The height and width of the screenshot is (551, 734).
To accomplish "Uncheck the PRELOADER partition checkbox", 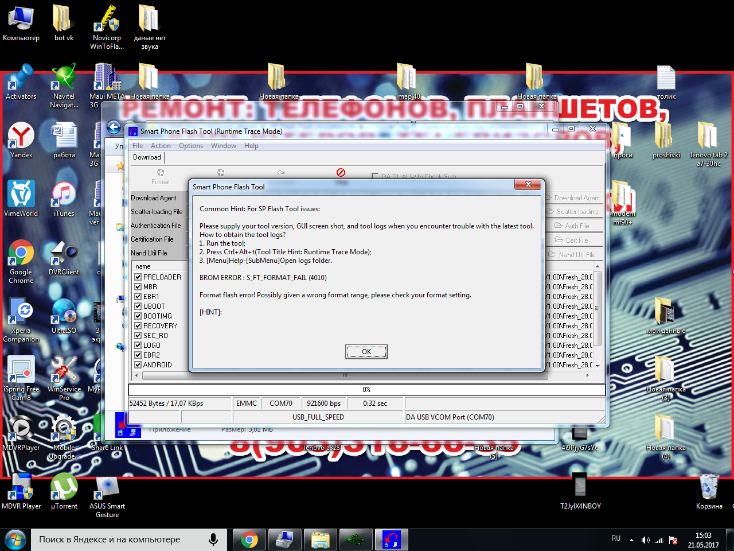I will pos(138,277).
